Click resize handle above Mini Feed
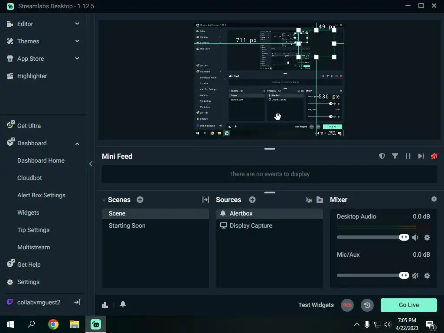This screenshot has height=333, width=444. pos(270,149)
